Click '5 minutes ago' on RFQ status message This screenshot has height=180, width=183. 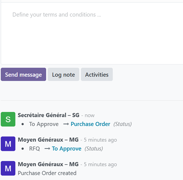pos(100,140)
